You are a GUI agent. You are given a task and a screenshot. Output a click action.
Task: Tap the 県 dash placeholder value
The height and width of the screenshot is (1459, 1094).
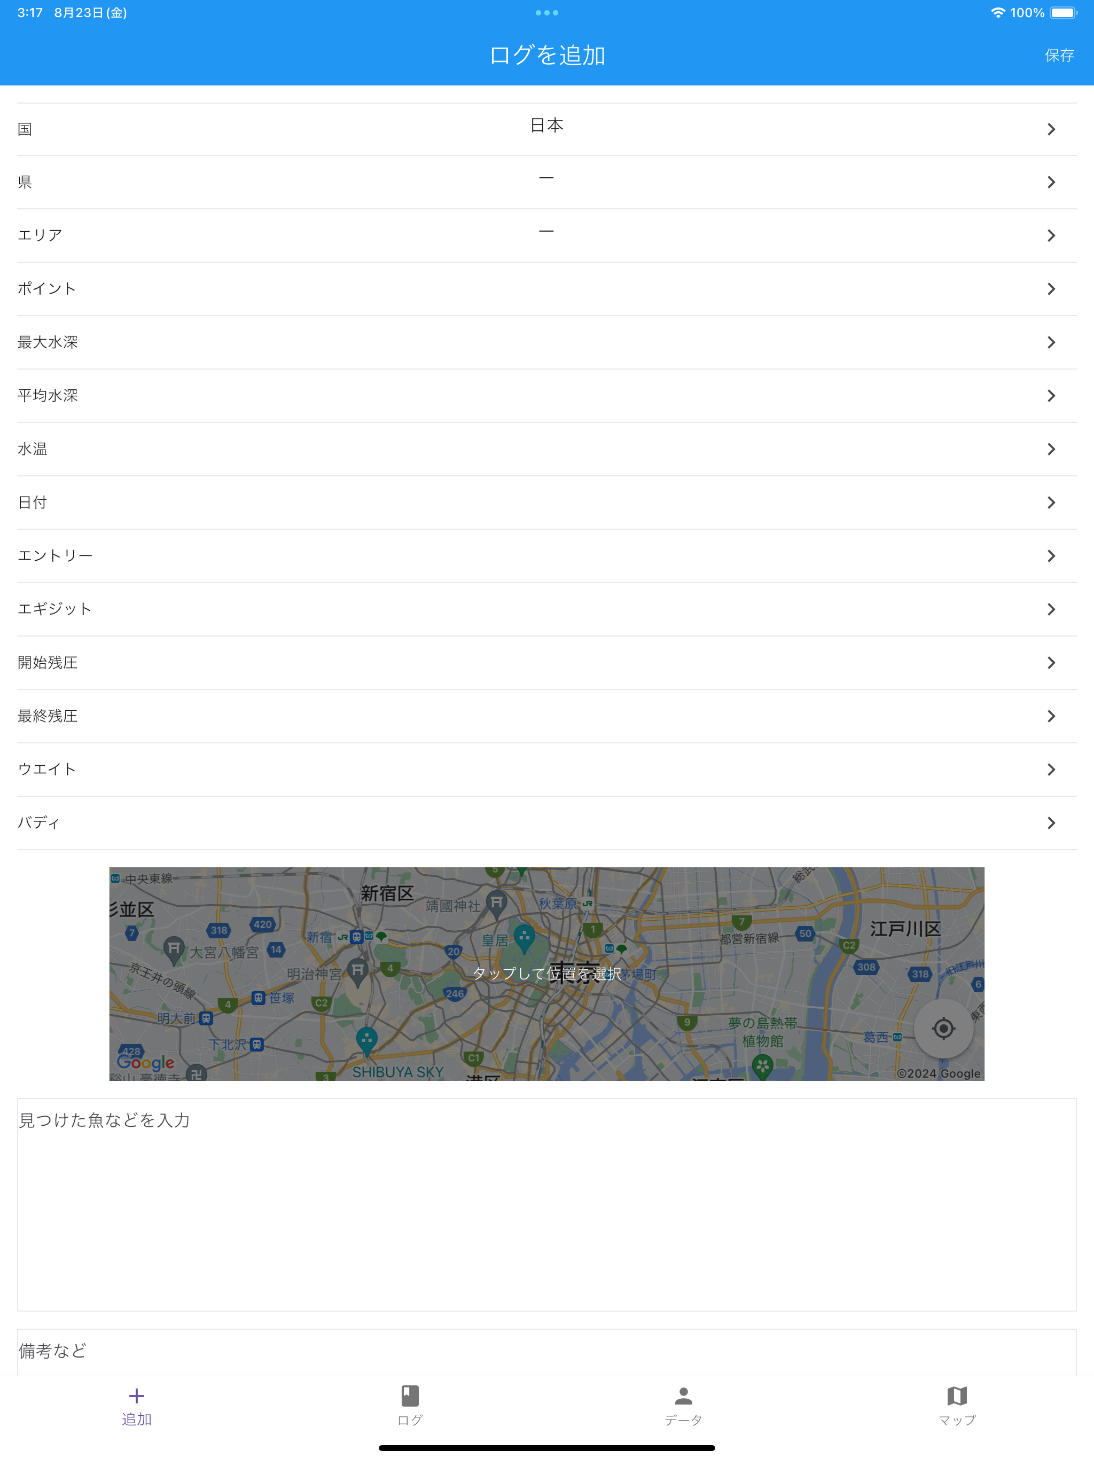(546, 178)
